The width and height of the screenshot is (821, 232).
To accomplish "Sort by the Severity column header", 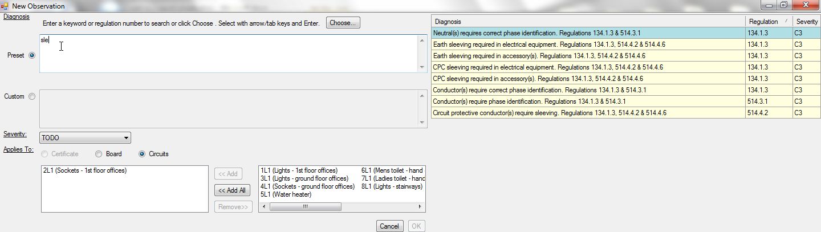I will pyautogui.click(x=806, y=22).
